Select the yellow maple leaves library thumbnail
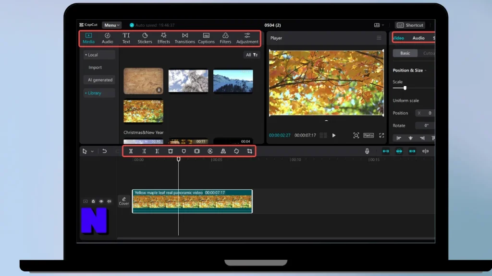The width and height of the screenshot is (492, 276). [143, 111]
